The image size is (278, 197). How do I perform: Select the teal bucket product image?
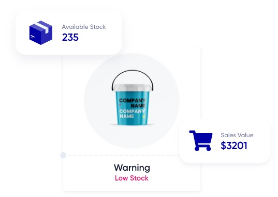coord(133,97)
